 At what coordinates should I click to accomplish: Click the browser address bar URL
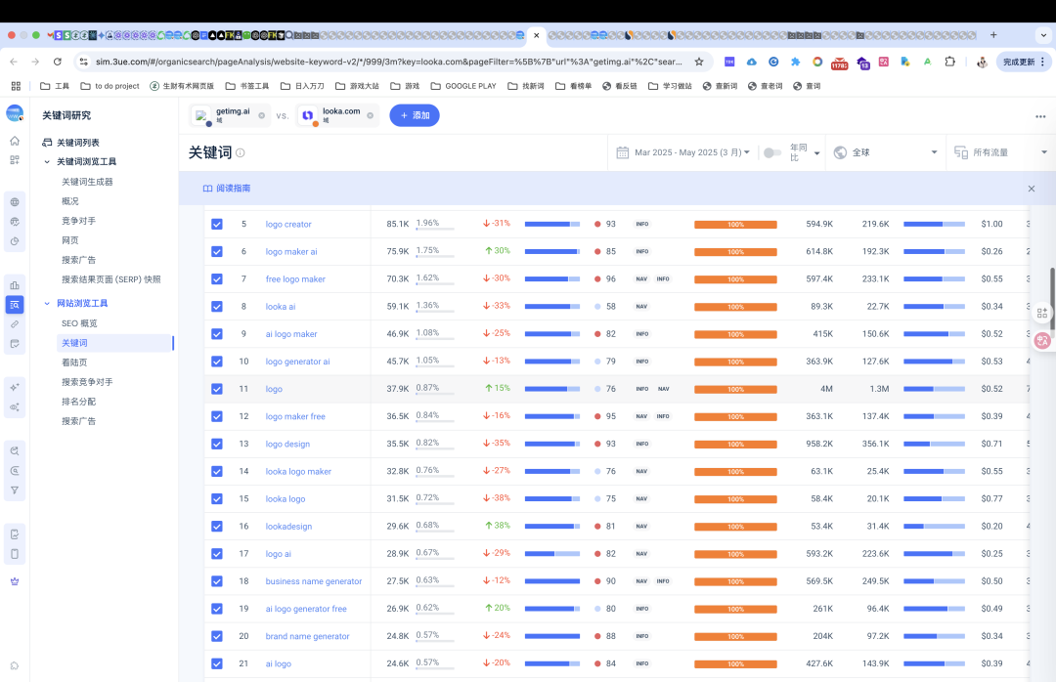[388, 62]
